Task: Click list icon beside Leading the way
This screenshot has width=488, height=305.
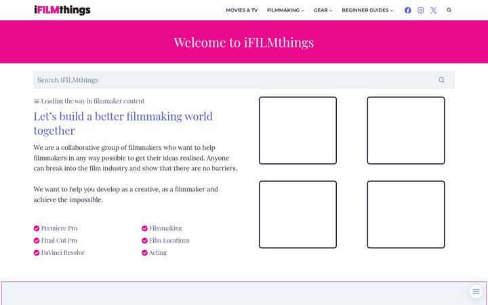Action: (37, 101)
